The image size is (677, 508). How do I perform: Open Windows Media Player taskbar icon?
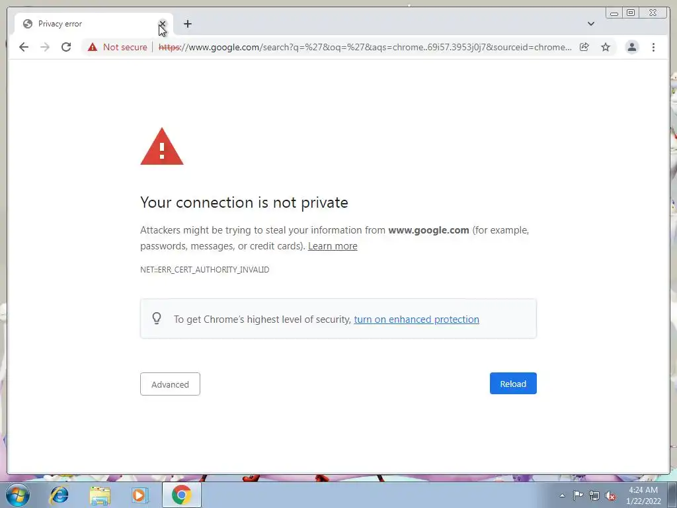point(139,495)
